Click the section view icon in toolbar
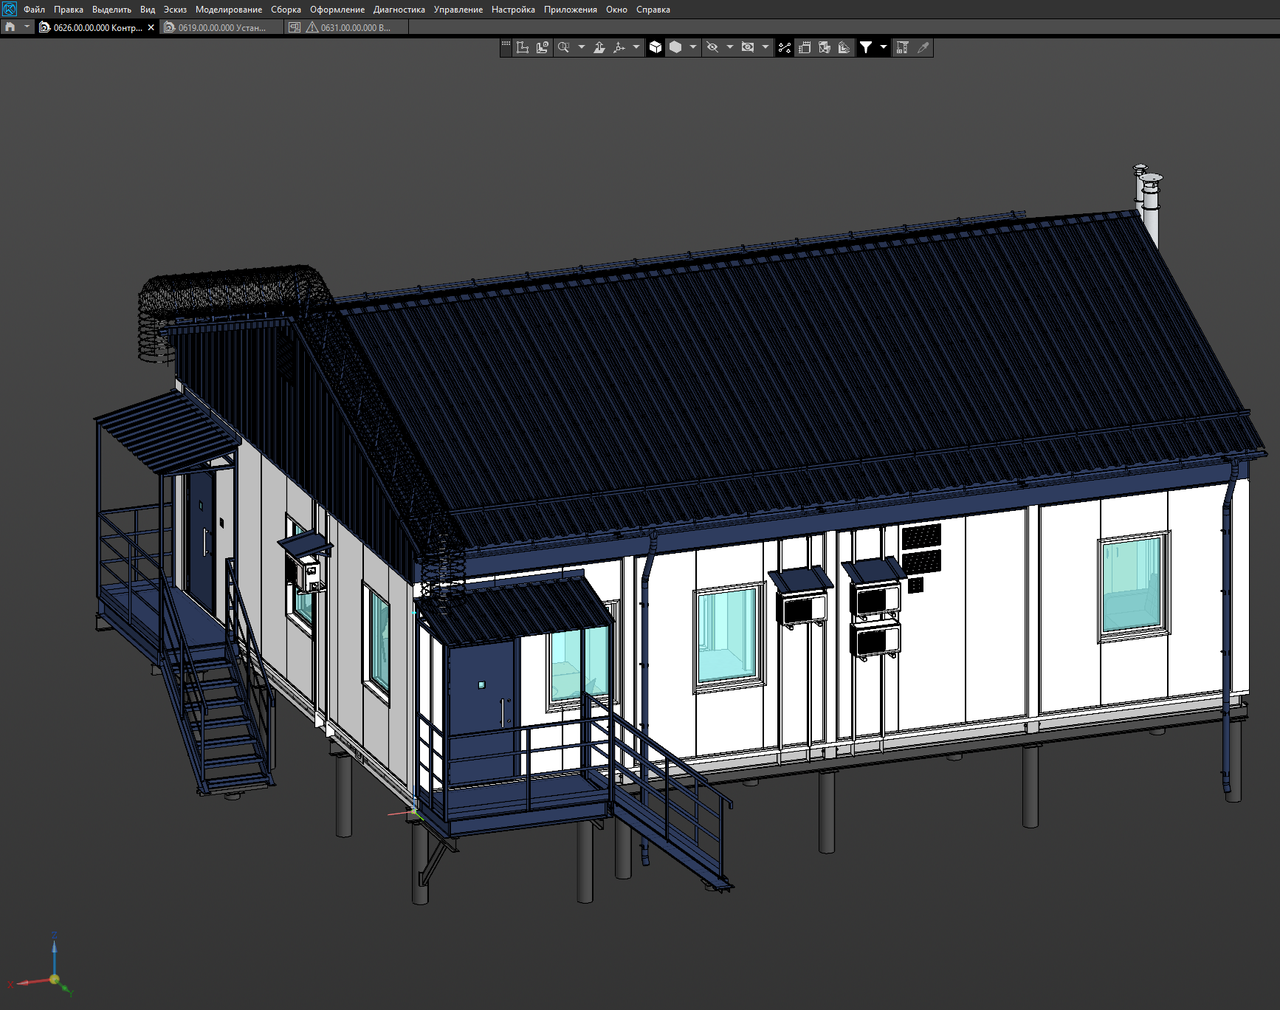 click(825, 48)
